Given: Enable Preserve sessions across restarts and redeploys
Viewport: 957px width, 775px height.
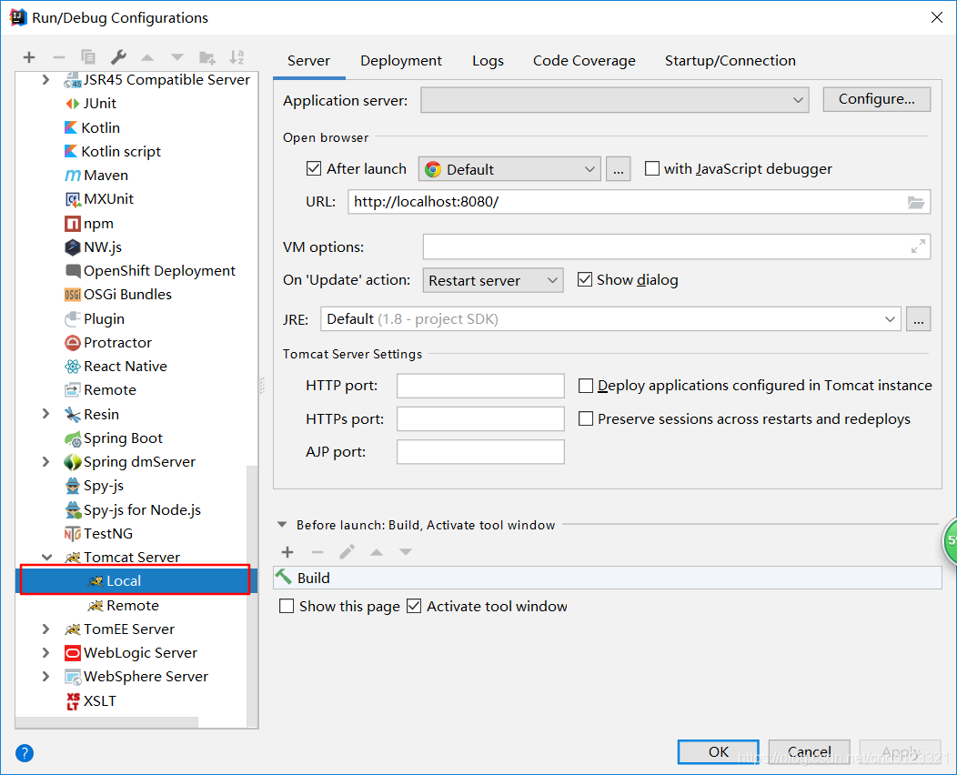Looking at the screenshot, I should pyautogui.click(x=585, y=418).
